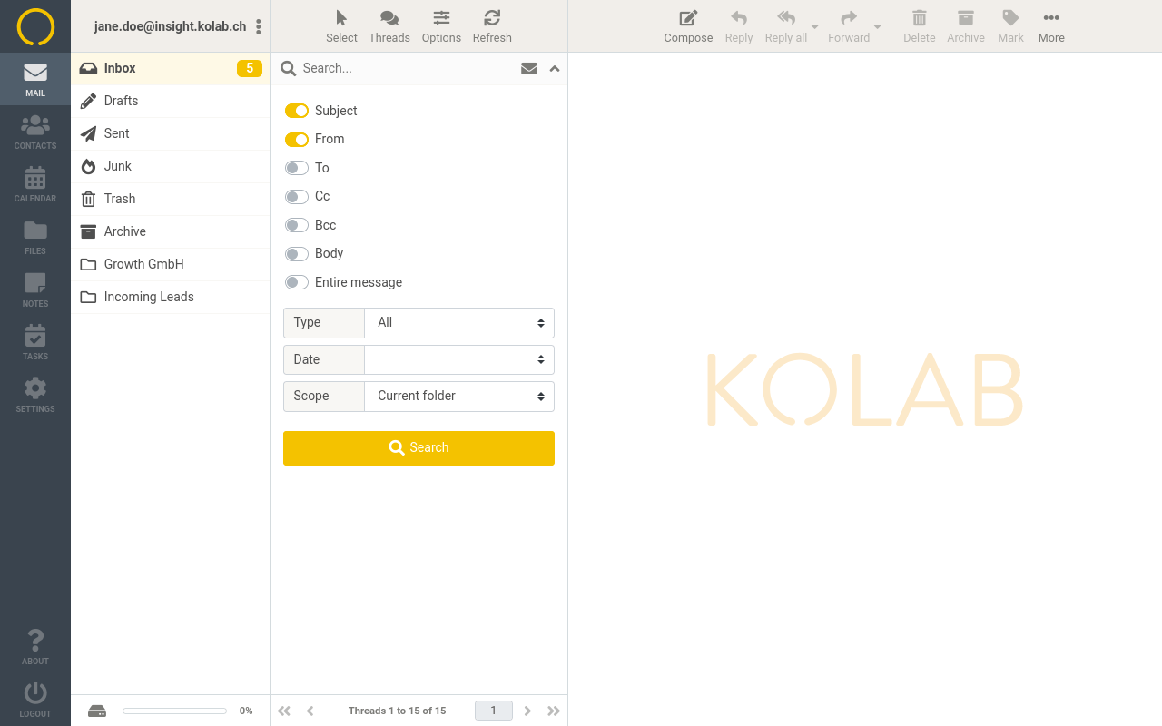Open the Type dropdown showing All
The width and height of the screenshot is (1162, 726).
pos(459,323)
